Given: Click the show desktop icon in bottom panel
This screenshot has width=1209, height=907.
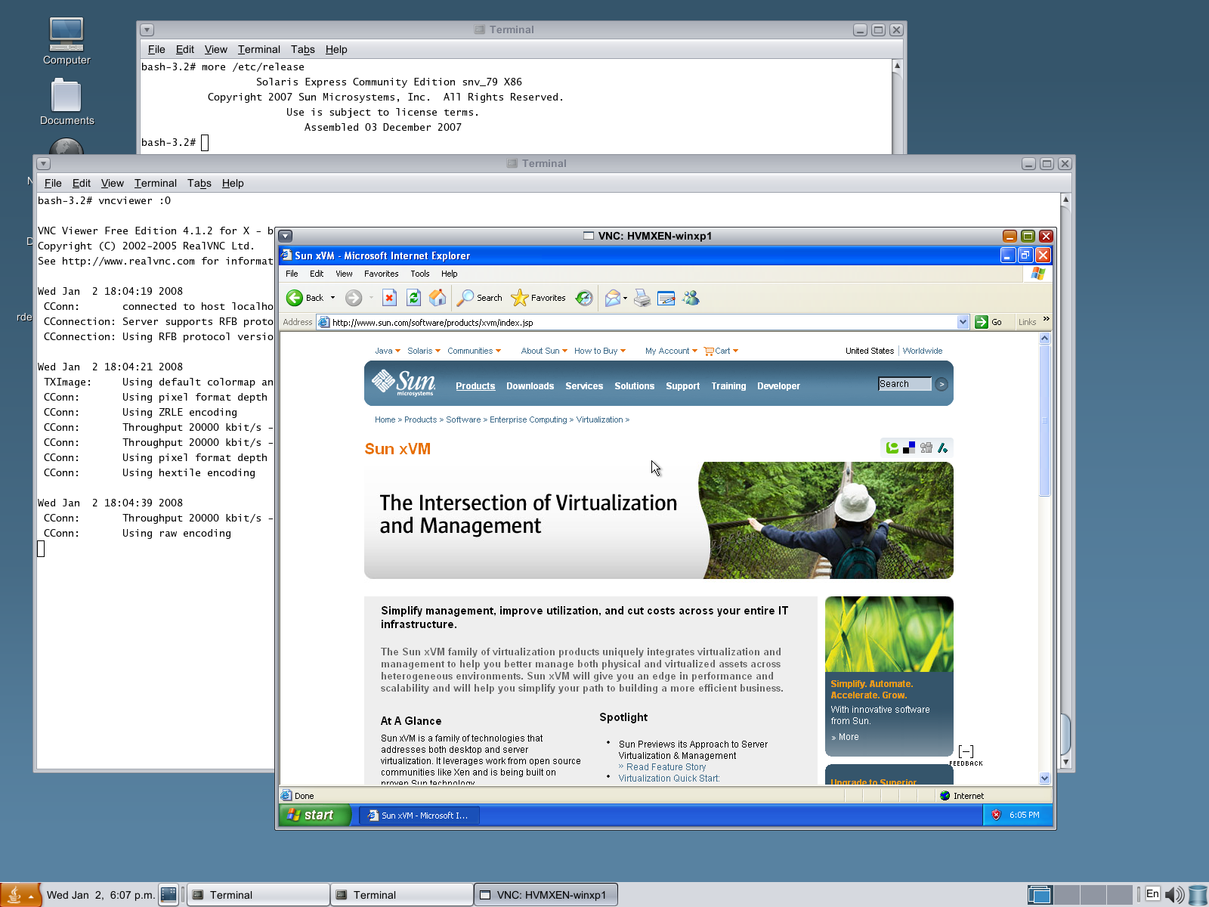Looking at the screenshot, I should point(169,895).
